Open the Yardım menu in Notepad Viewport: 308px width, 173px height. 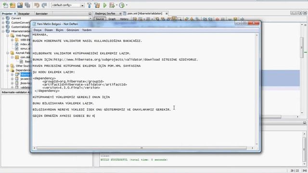click(x=87, y=30)
